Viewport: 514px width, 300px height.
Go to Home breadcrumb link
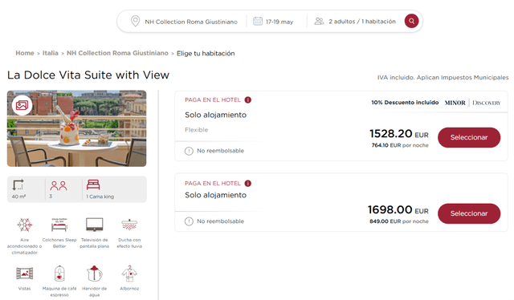(25, 53)
